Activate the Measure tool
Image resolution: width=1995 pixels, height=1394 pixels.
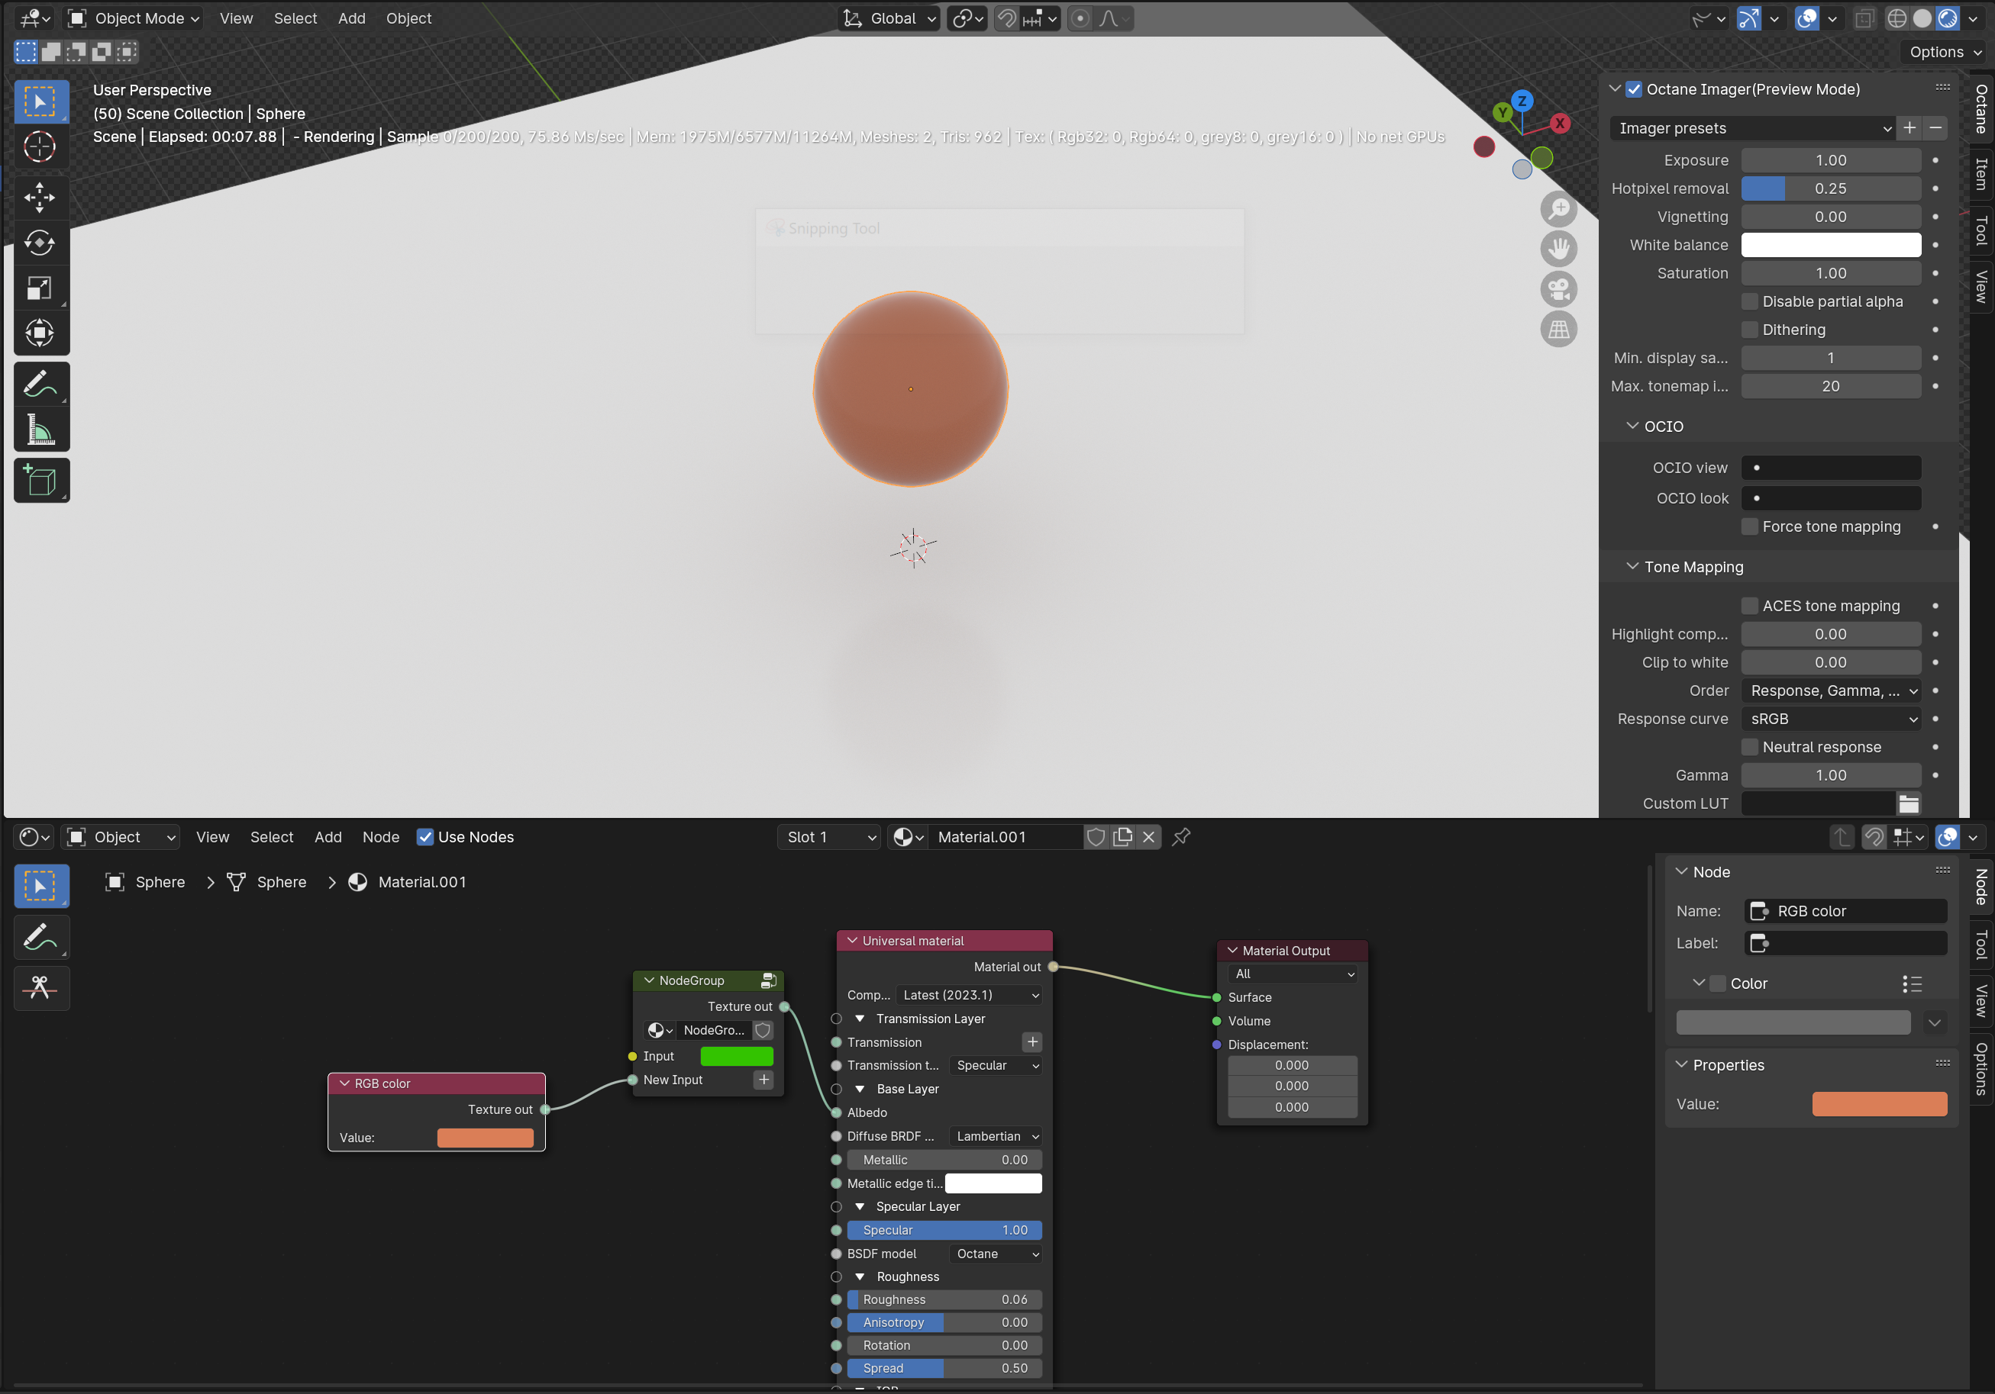coord(40,430)
